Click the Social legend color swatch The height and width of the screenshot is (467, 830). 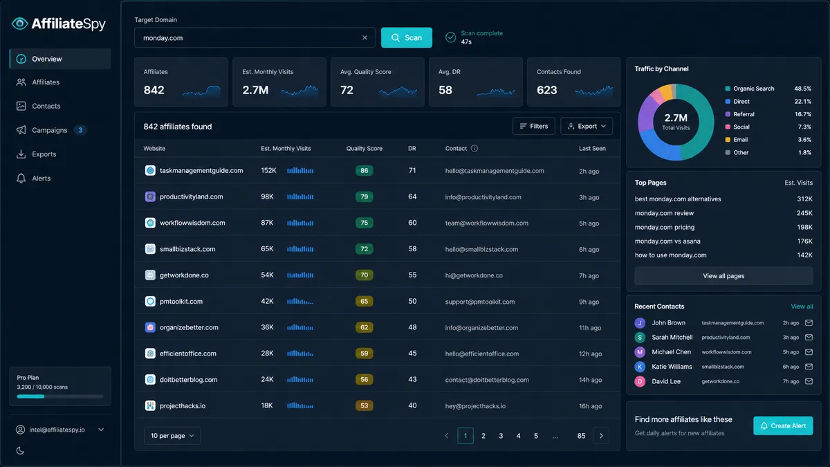tap(728, 127)
